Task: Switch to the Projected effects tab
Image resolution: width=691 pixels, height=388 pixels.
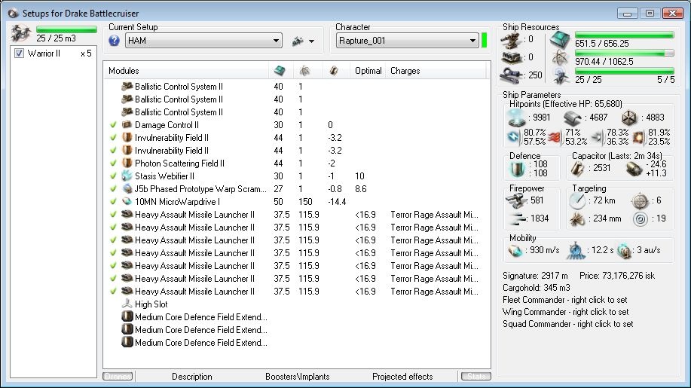Action: 402,377
